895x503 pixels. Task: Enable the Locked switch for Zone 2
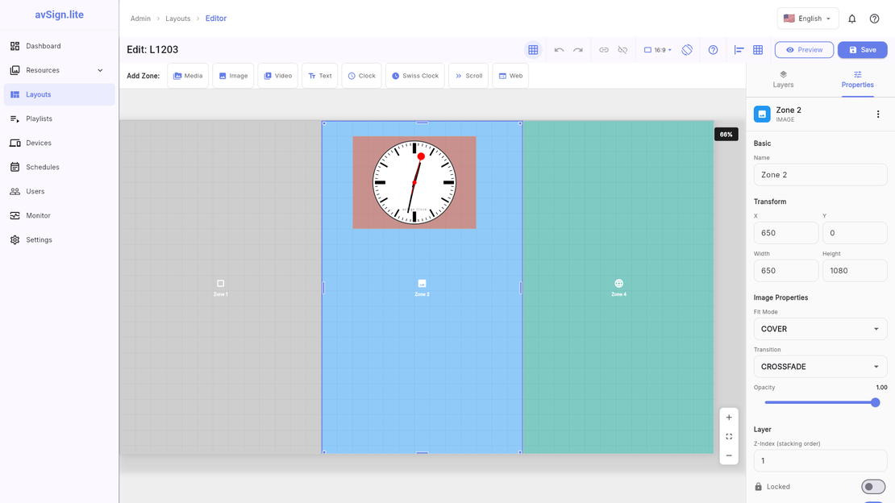coord(872,486)
